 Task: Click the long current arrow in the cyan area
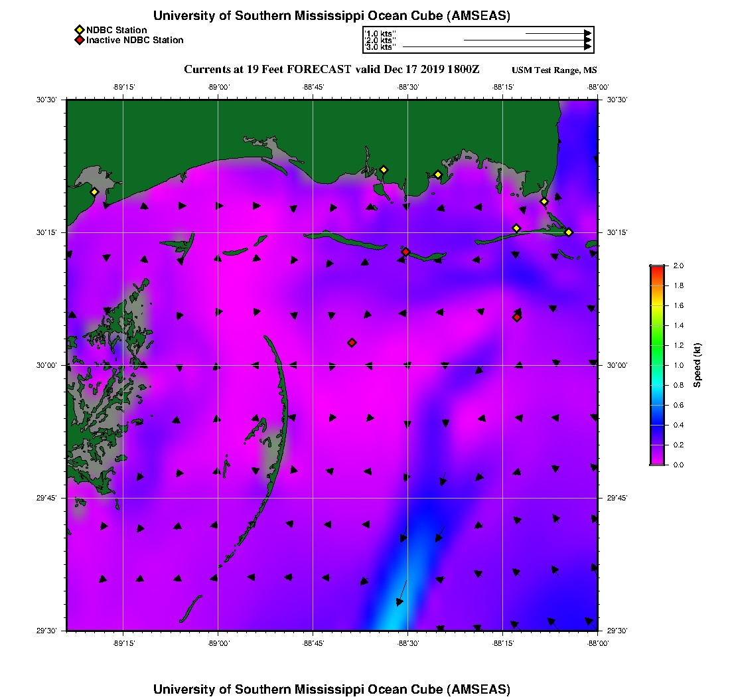[402, 591]
